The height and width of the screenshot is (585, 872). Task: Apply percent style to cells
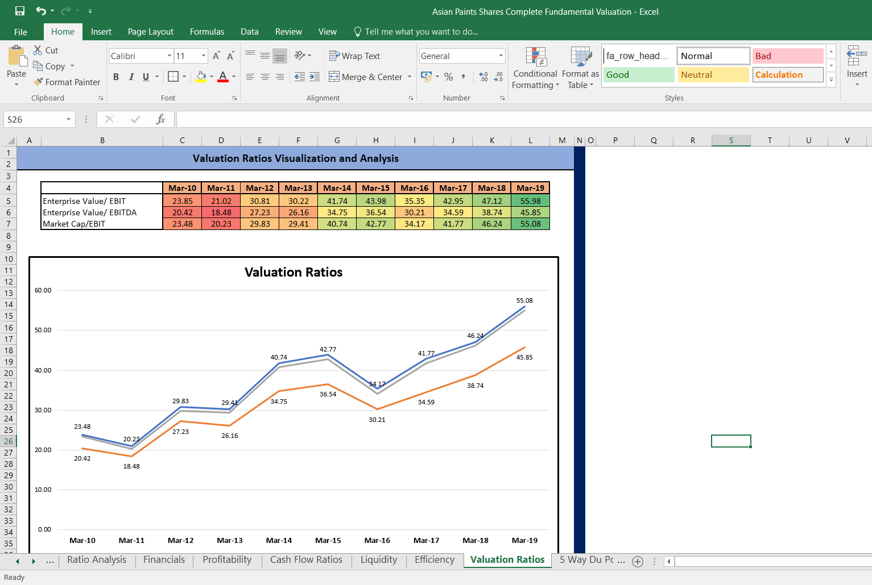coord(449,77)
